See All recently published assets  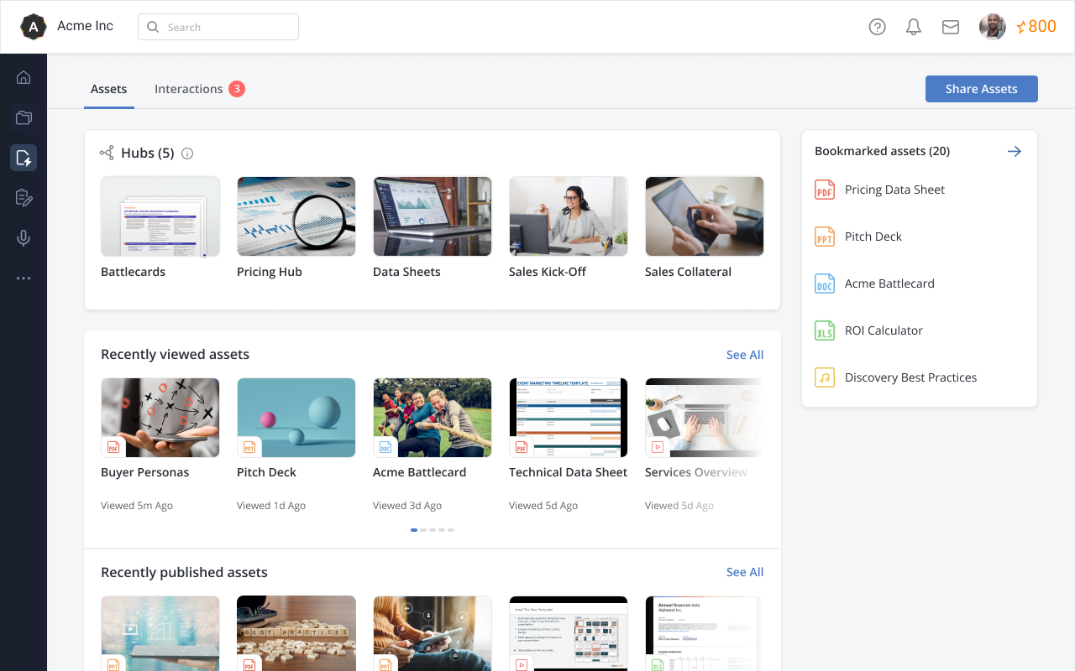pyautogui.click(x=744, y=571)
